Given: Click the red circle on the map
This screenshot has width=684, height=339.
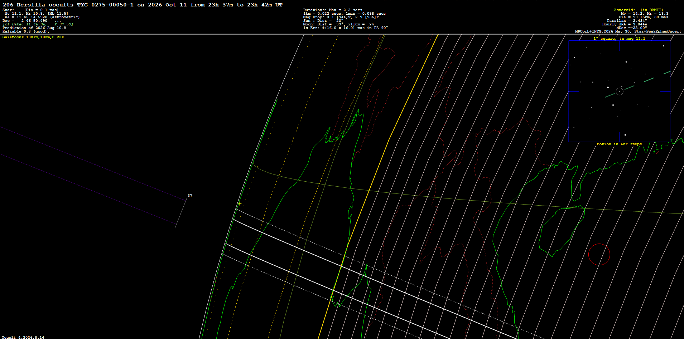Looking at the screenshot, I should [x=599, y=255].
